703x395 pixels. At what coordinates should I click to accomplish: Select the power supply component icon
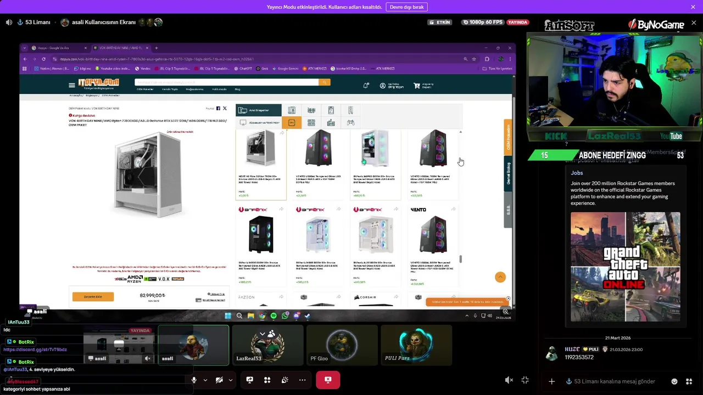click(331, 122)
